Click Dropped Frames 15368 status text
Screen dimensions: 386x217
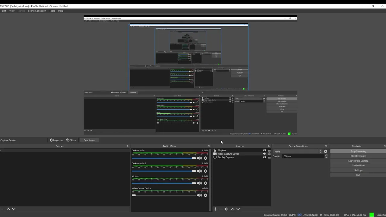pyautogui.click(x=280, y=215)
